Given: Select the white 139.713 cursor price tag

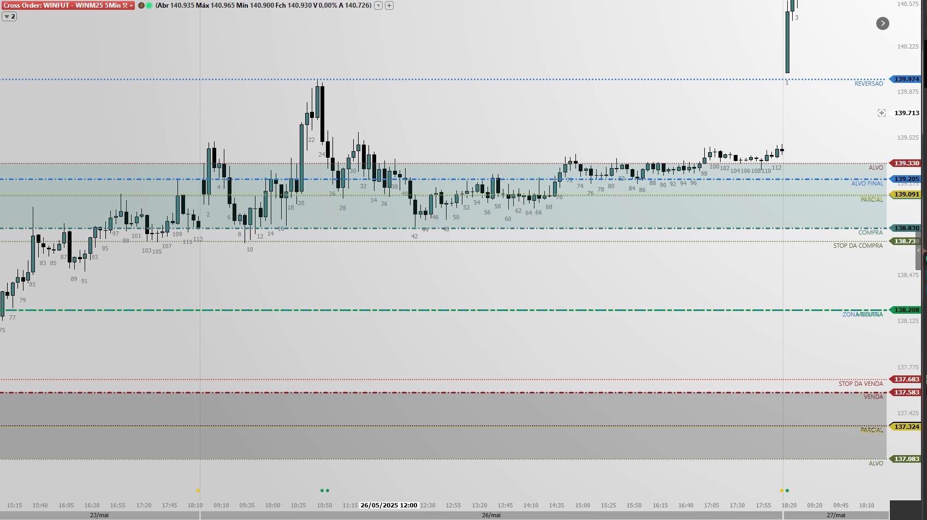Looking at the screenshot, I should (906, 113).
